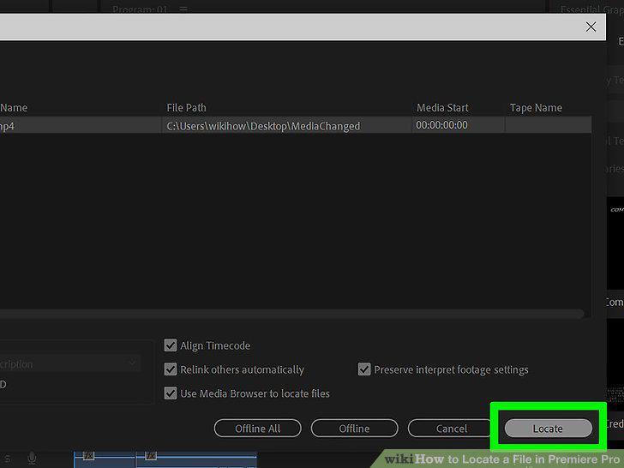Uncheck the Align Timecode checkbox
The width and height of the screenshot is (624, 468).
click(x=171, y=345)
